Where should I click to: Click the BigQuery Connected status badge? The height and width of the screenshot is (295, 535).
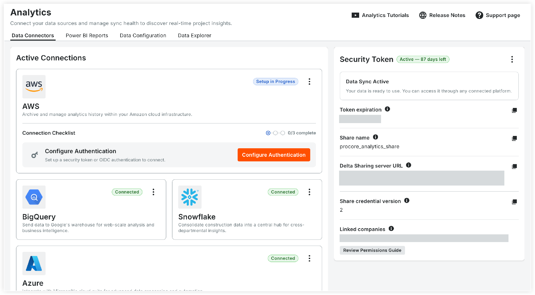pyautogui.click(x=127, y=192)
